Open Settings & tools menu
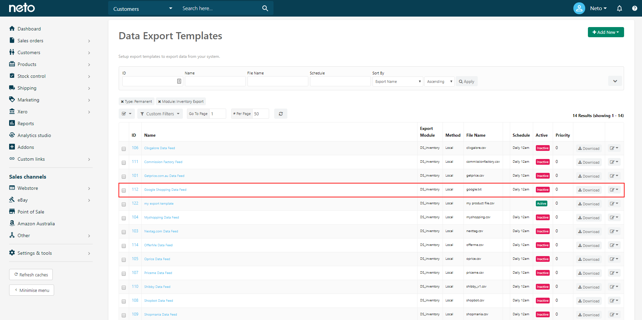The width and height of the screenshot is (642, 320). (50, 253)
